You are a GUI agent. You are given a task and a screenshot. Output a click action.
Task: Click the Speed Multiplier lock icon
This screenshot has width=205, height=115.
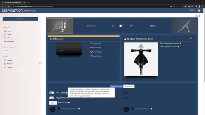132,109
